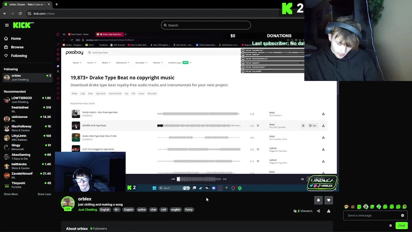Image resolution: width=412 pixels, height=232 pixels.
Task: Select the orblex Stream browser tab
Action: [x=27, y=5]
